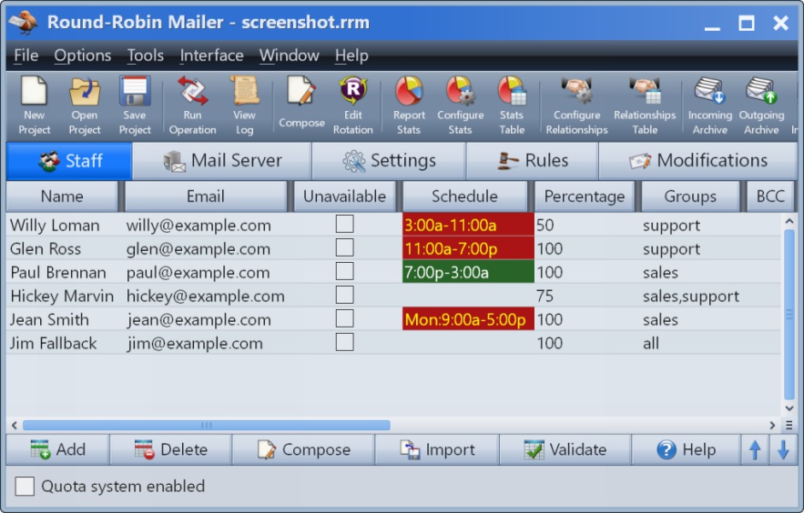
Task: Sort by the Email column header
Action: tap(206, 196)
